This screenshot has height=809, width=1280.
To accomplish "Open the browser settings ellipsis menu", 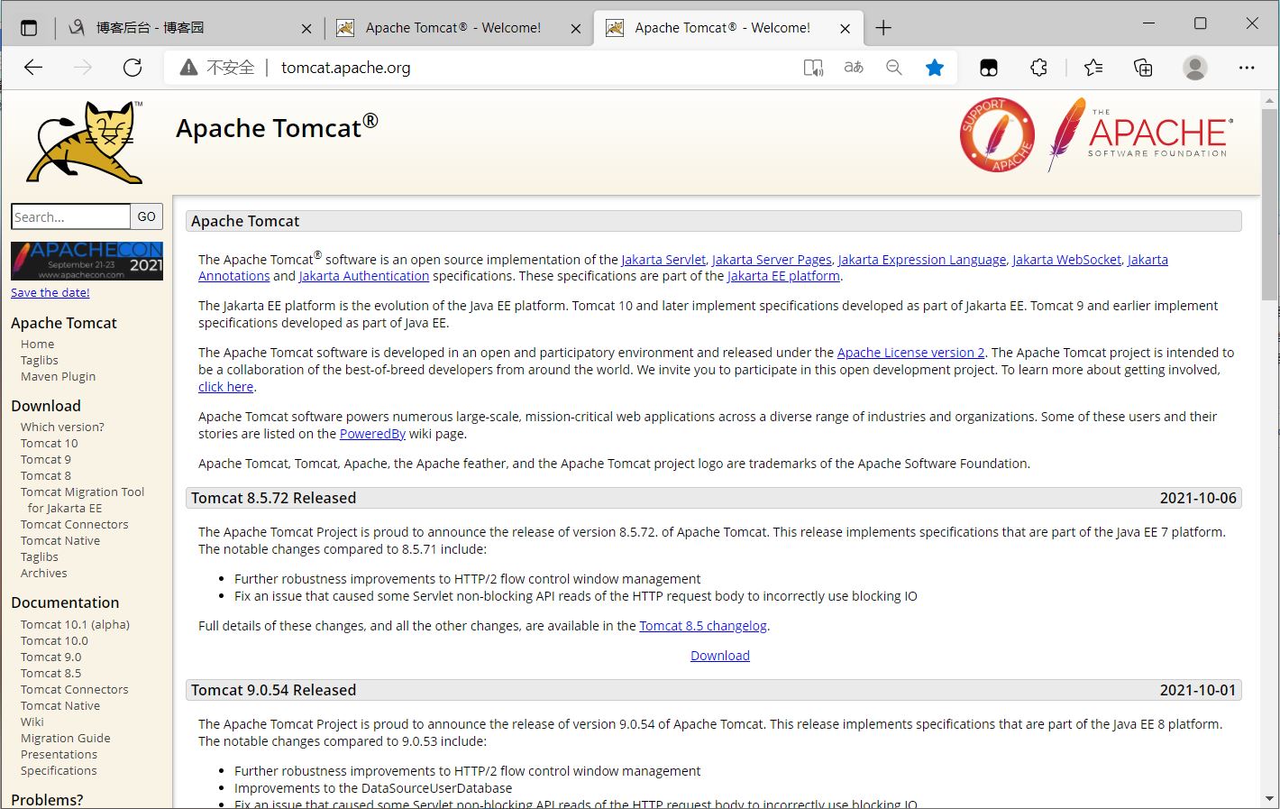I will 1247,68.
